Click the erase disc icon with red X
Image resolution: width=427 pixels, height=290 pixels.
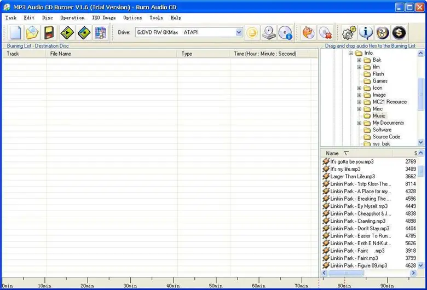coord(326,33)
